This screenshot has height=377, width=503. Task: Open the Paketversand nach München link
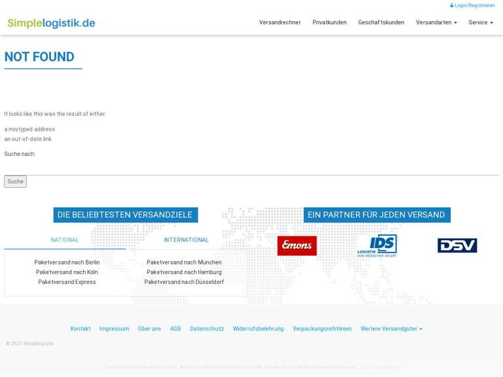pyautogui.click(x=184, y=262)
